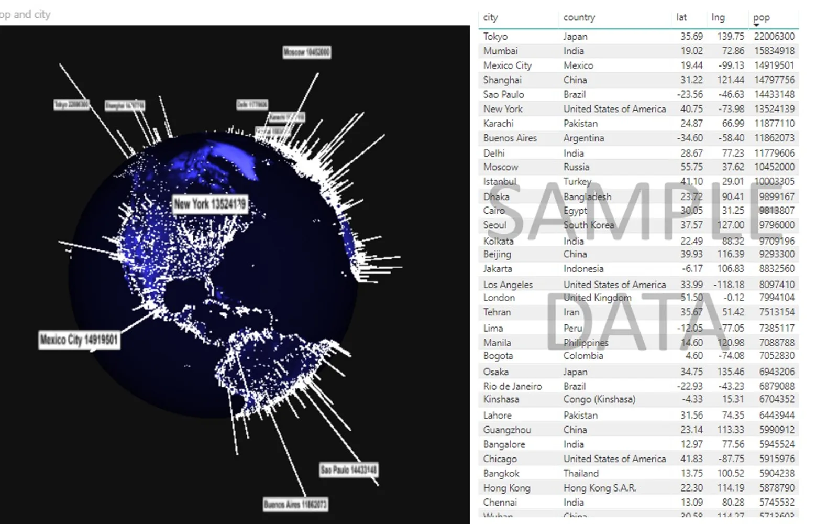Select Colombia in the Bogota row
The width and height of the screenshot is (838, 524).
(x=583, y=356)
